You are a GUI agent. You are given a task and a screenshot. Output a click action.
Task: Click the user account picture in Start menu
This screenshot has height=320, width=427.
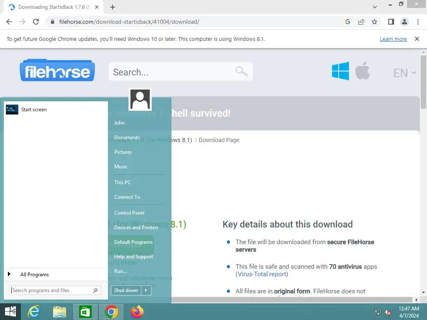click(140, 99)
